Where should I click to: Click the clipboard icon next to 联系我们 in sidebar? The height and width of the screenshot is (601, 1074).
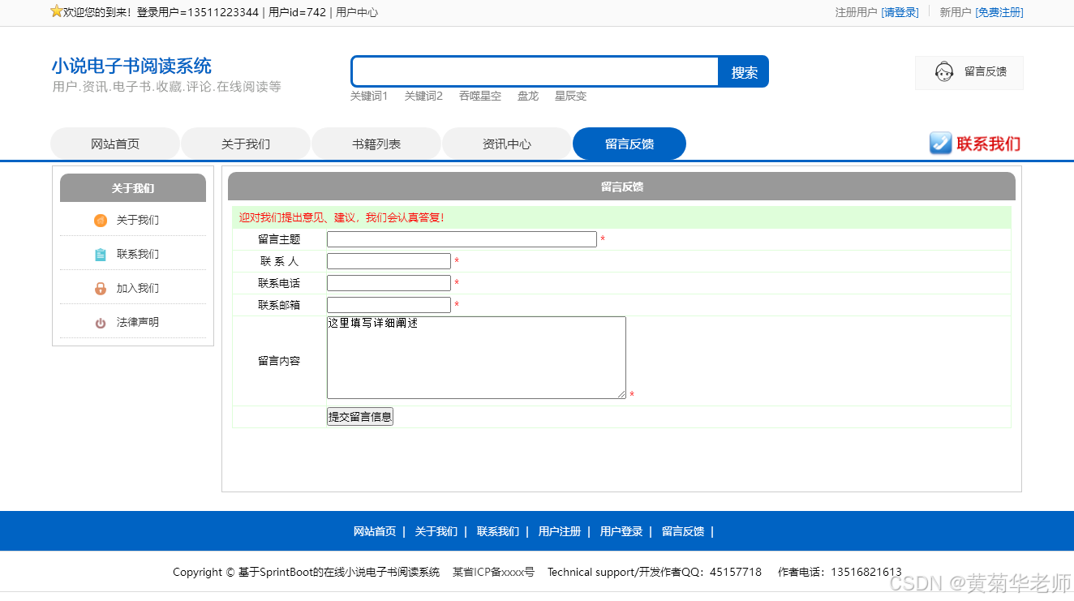point(101,255)
